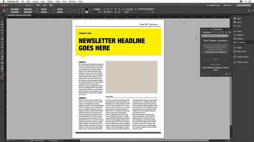254x142 pixels.
Task: Click fill and stroke swatch in toolbox
Action: pos(2,75)
